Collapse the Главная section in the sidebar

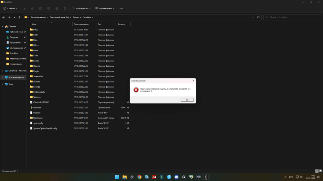3,26
